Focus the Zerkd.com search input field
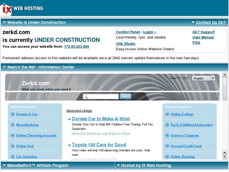This screenshot has height=172, width=229. (x=101, y=97)
